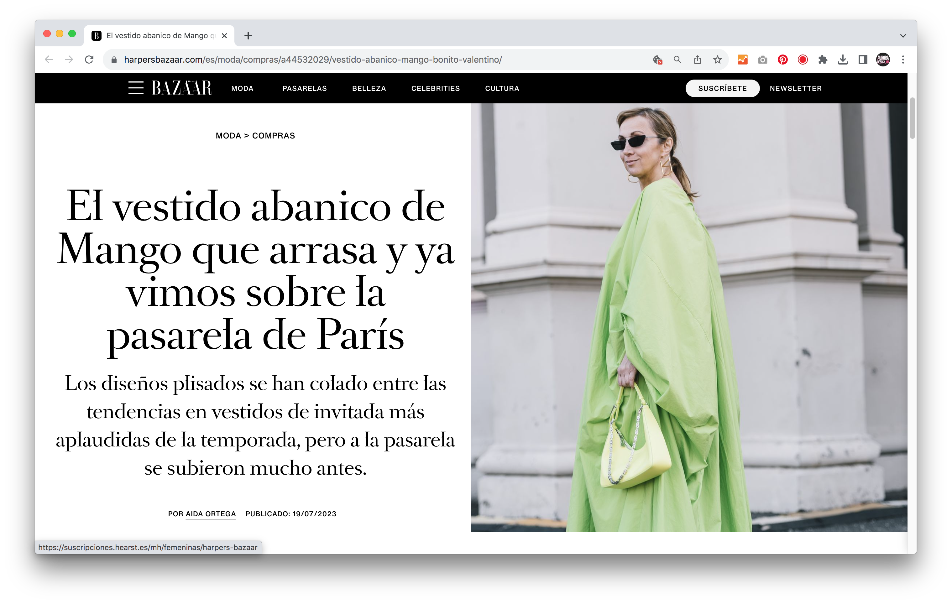
Task: Go forward in browser history
Action: [x=69, y=60]
